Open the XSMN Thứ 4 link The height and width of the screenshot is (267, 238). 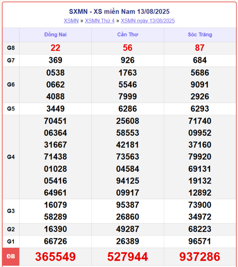[x=100, y=21]
